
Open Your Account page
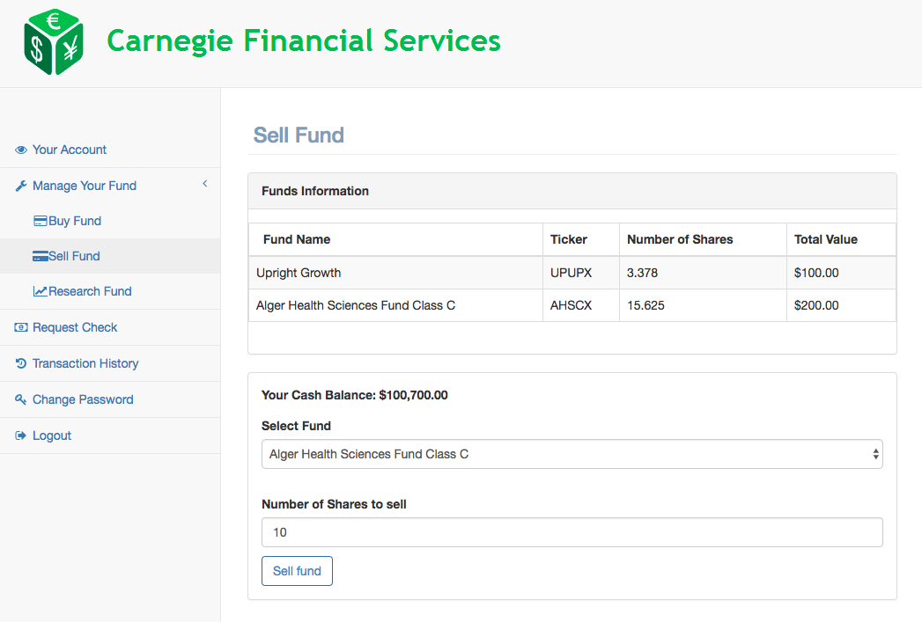(70, 150)
